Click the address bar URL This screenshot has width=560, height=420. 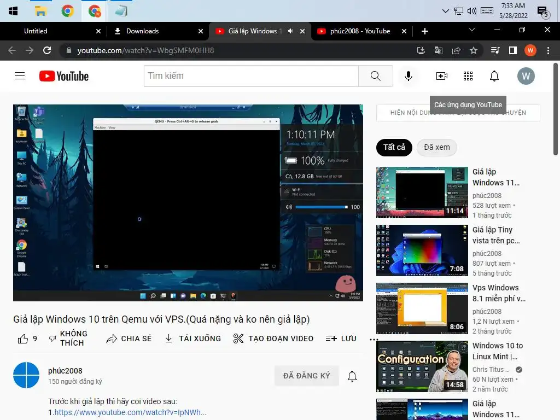coord(145,50)
